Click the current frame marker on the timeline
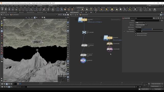Screen dimensions: 164x92 [x=41, y=83]
